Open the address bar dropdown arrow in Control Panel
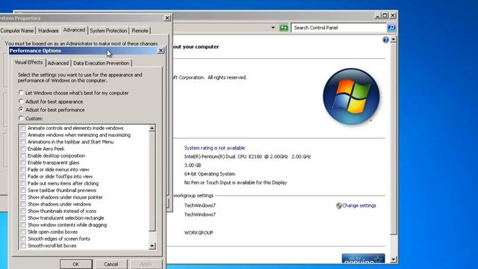The image size is (478, 269). [273, 28]
